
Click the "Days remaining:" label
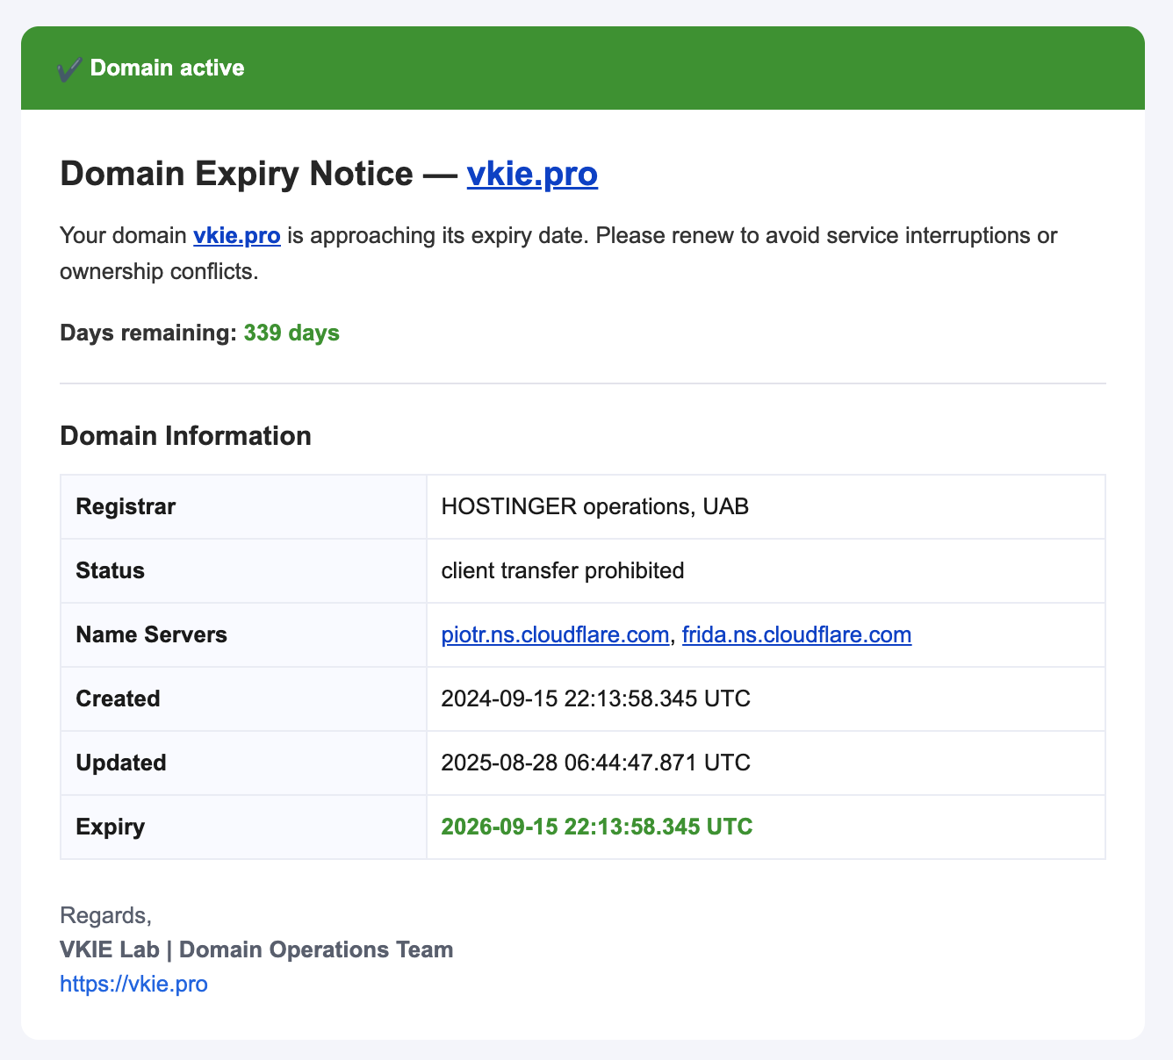point(148,333)
